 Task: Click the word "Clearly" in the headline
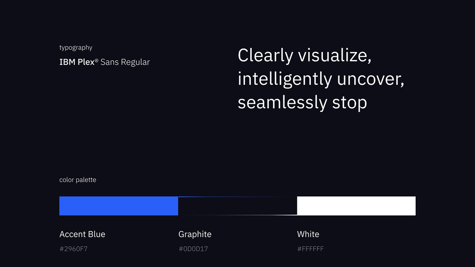265,55
